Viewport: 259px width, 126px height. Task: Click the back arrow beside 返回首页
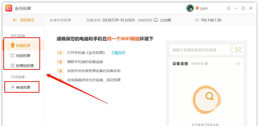pos(15,20)
